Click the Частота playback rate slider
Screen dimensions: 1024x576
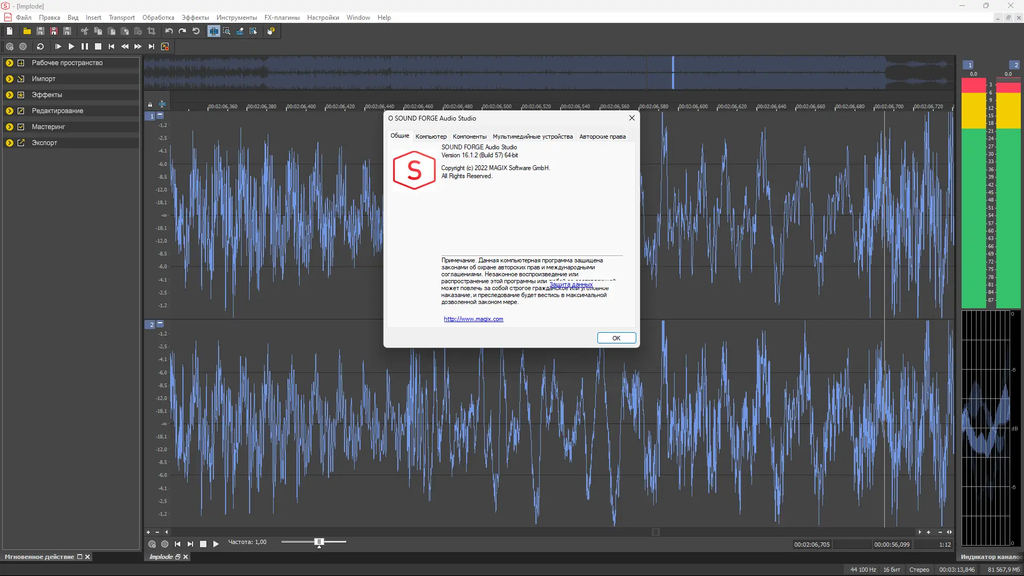coord(319,542)
